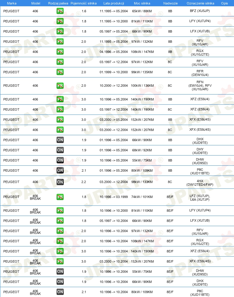Select the 55kW / 75KM cell in the 8B row
234x297 pixels.
(142, 160)
